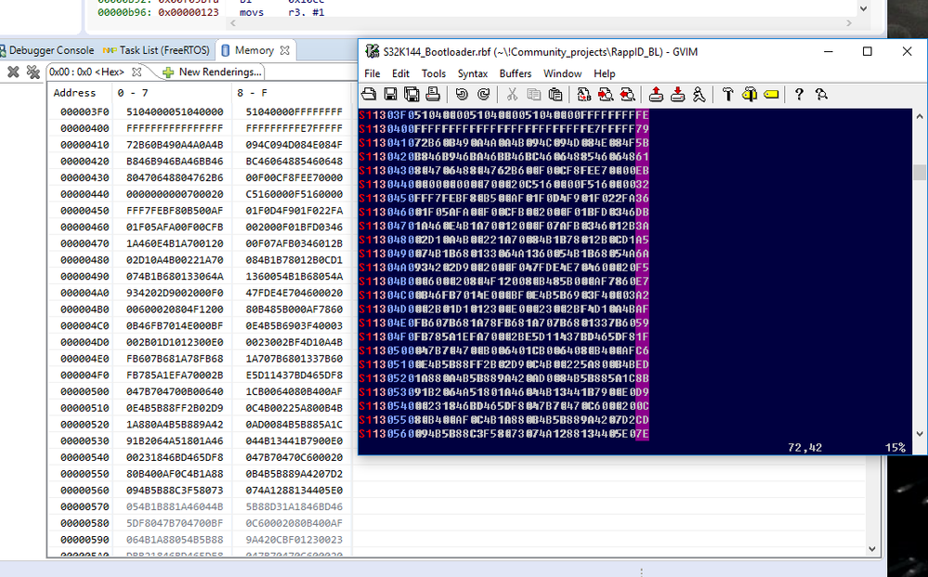928x577 pixels.
Task: Click the GVIM window title bar text
Action: [x=541, y=51]
